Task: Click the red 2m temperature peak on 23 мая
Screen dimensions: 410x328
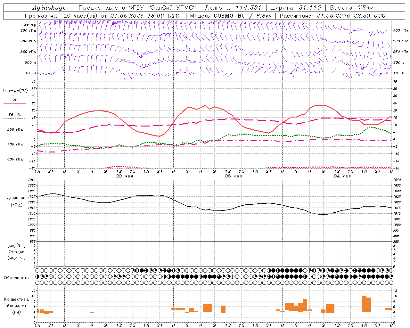Action: (x=205, y=105)
